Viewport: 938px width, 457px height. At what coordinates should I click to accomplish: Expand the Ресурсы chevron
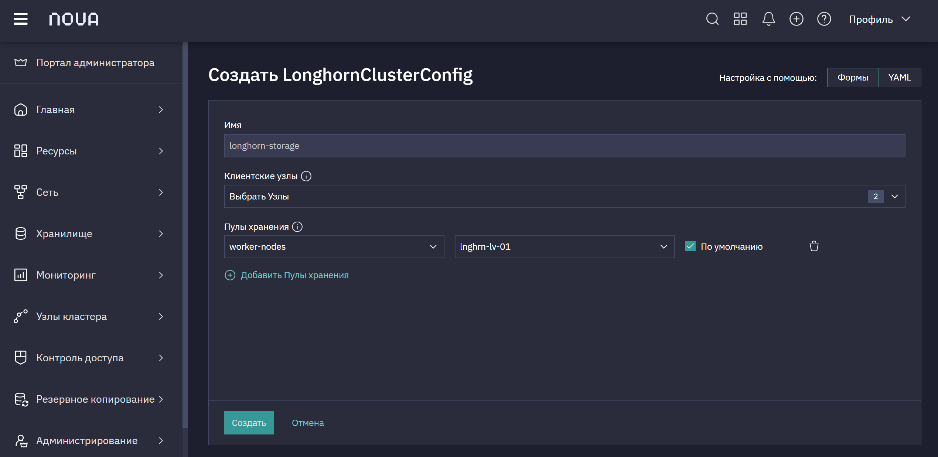[x=161, y=151]
